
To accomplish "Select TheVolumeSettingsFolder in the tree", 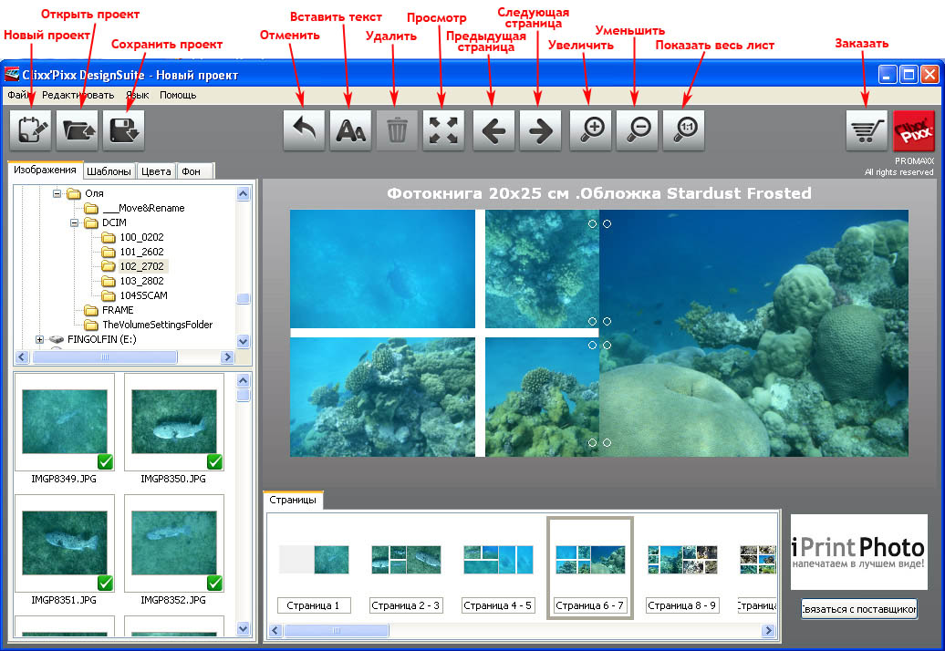I will click(x=157, y=325).
